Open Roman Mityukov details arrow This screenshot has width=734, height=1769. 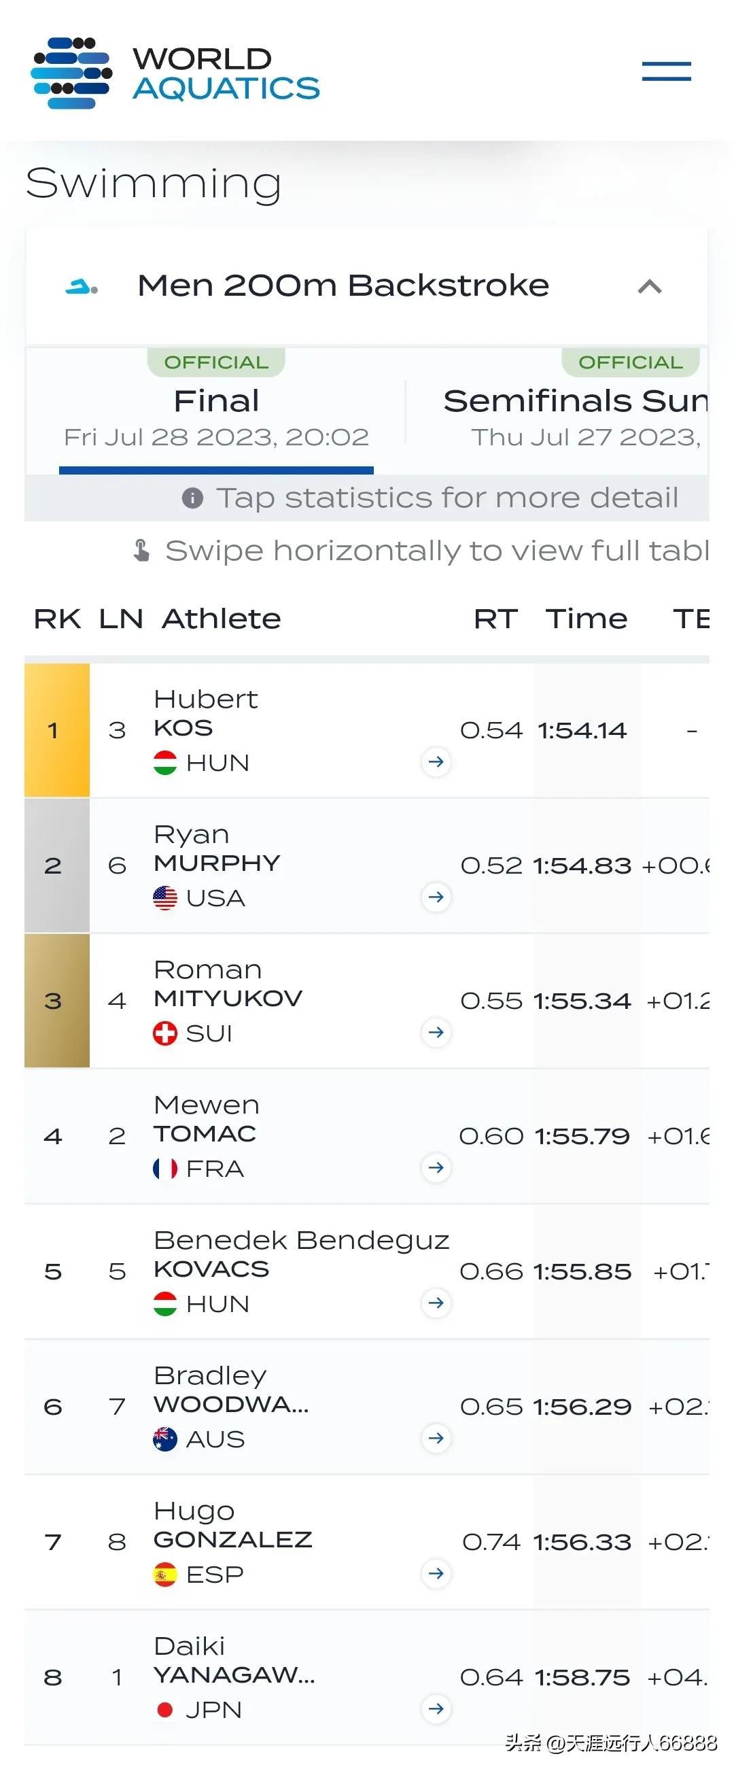coord(436,1032)
